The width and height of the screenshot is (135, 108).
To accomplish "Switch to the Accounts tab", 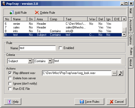I will [x=131, y=26].
